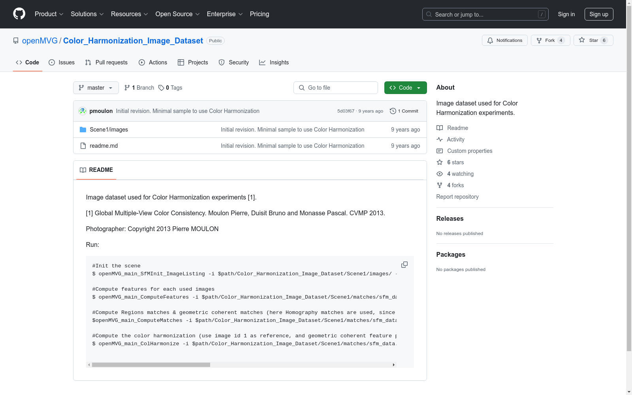
Task: Focus the Search or jump to field
Action: [485, 14]
